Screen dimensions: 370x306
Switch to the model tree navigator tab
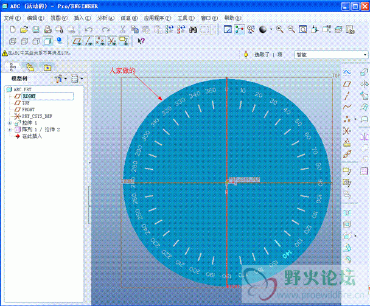click(12, 68)
